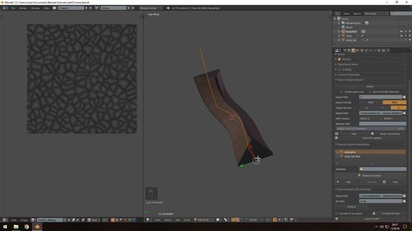This screenshot has height=231, width=412.
Task: Open the Help menu in top bar
Action: 46,8
